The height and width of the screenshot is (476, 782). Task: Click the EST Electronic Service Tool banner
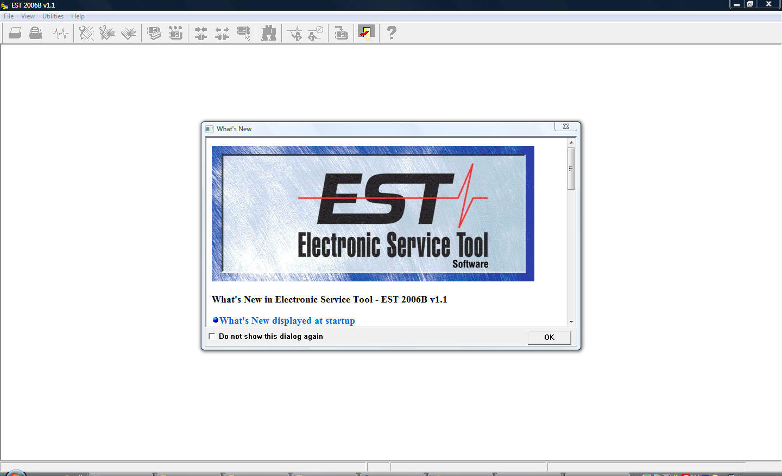coord(373,213)
